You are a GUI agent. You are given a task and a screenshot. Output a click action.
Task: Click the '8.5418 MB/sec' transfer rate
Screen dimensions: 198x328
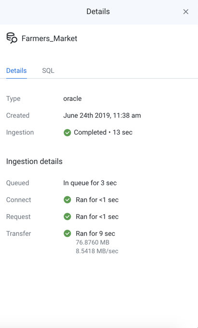(x=97, y=251)
